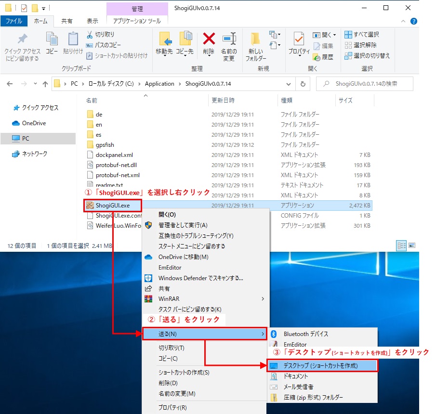
Task: Click the refresh button
Action: (303, 84)
